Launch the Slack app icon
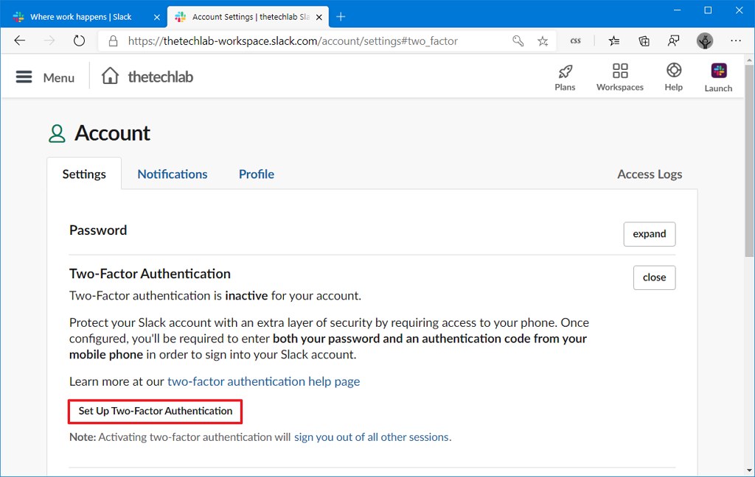The image size is (755, 477). tap(717, 74)
